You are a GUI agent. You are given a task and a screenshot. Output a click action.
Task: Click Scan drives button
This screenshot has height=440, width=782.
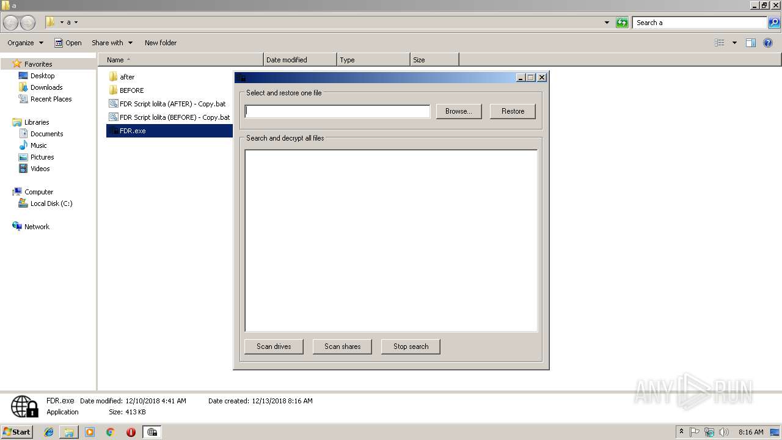[274, 346]
